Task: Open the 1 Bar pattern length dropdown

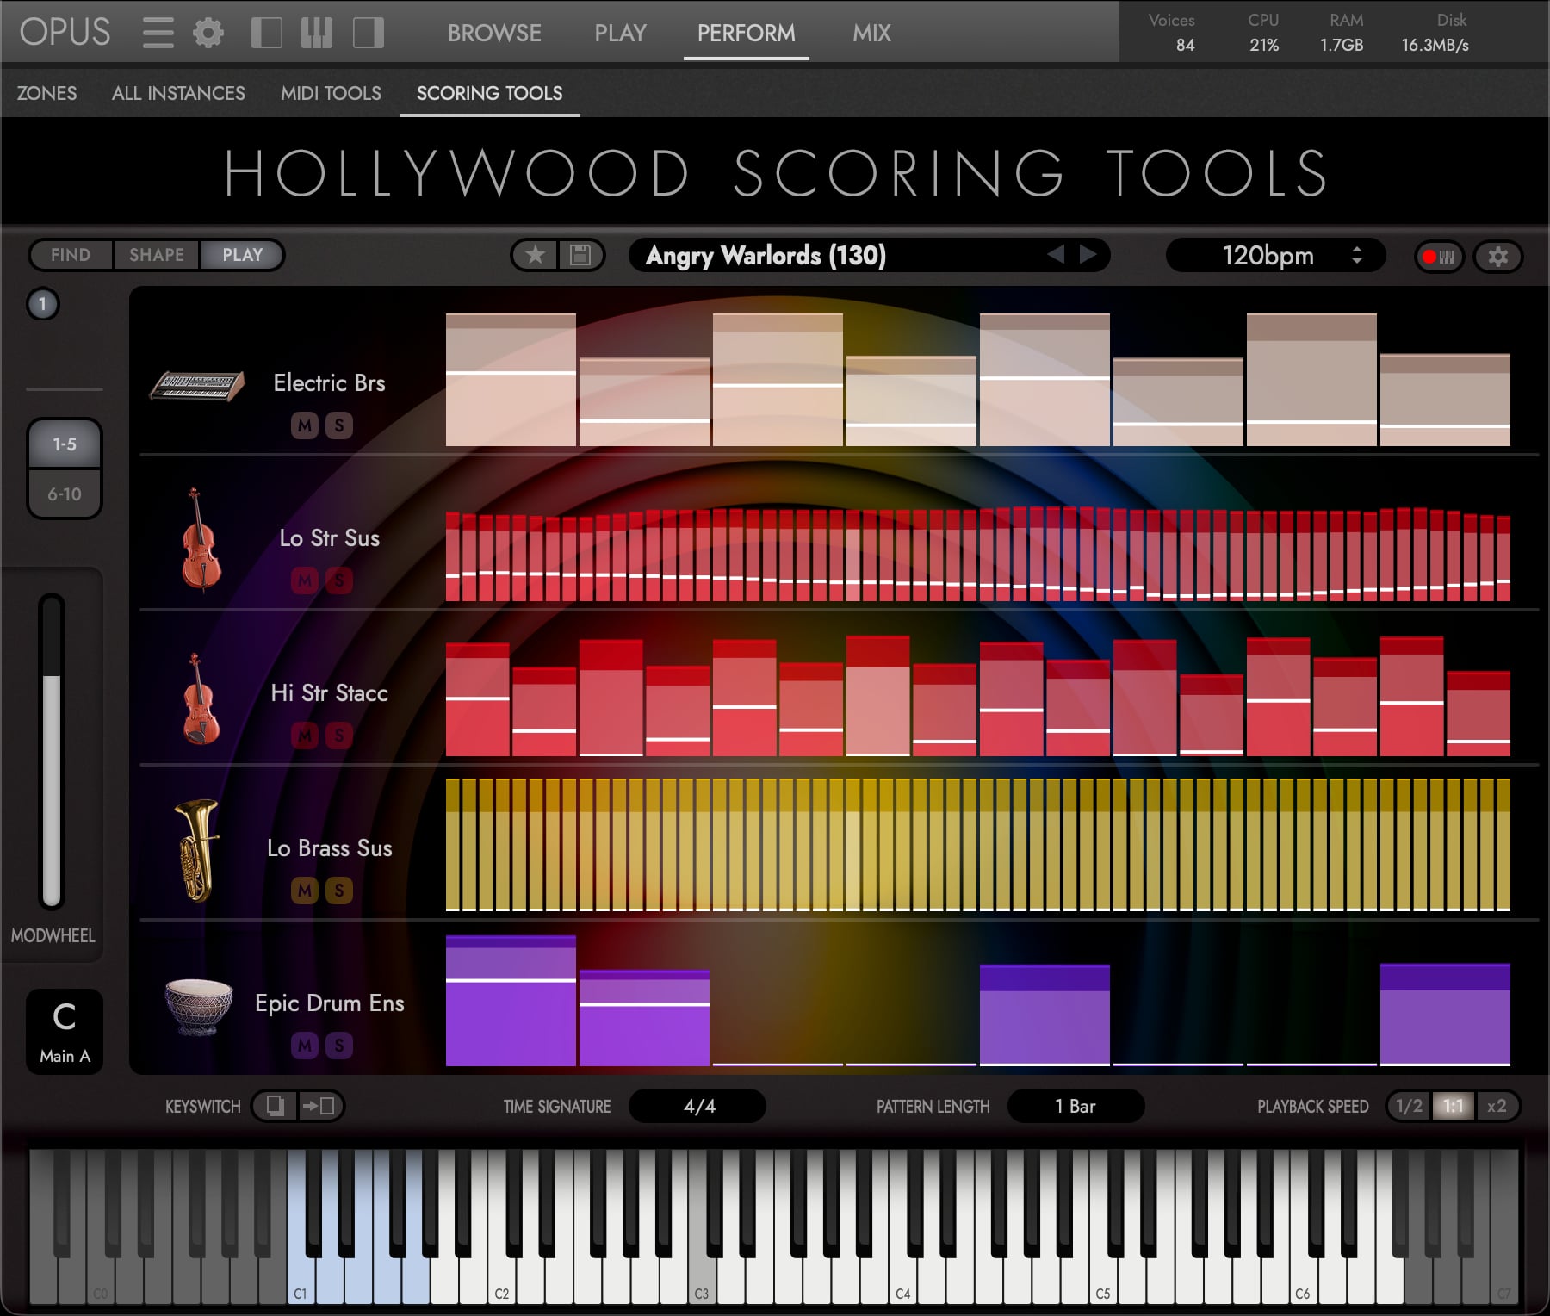Action: (1076, 1106)
